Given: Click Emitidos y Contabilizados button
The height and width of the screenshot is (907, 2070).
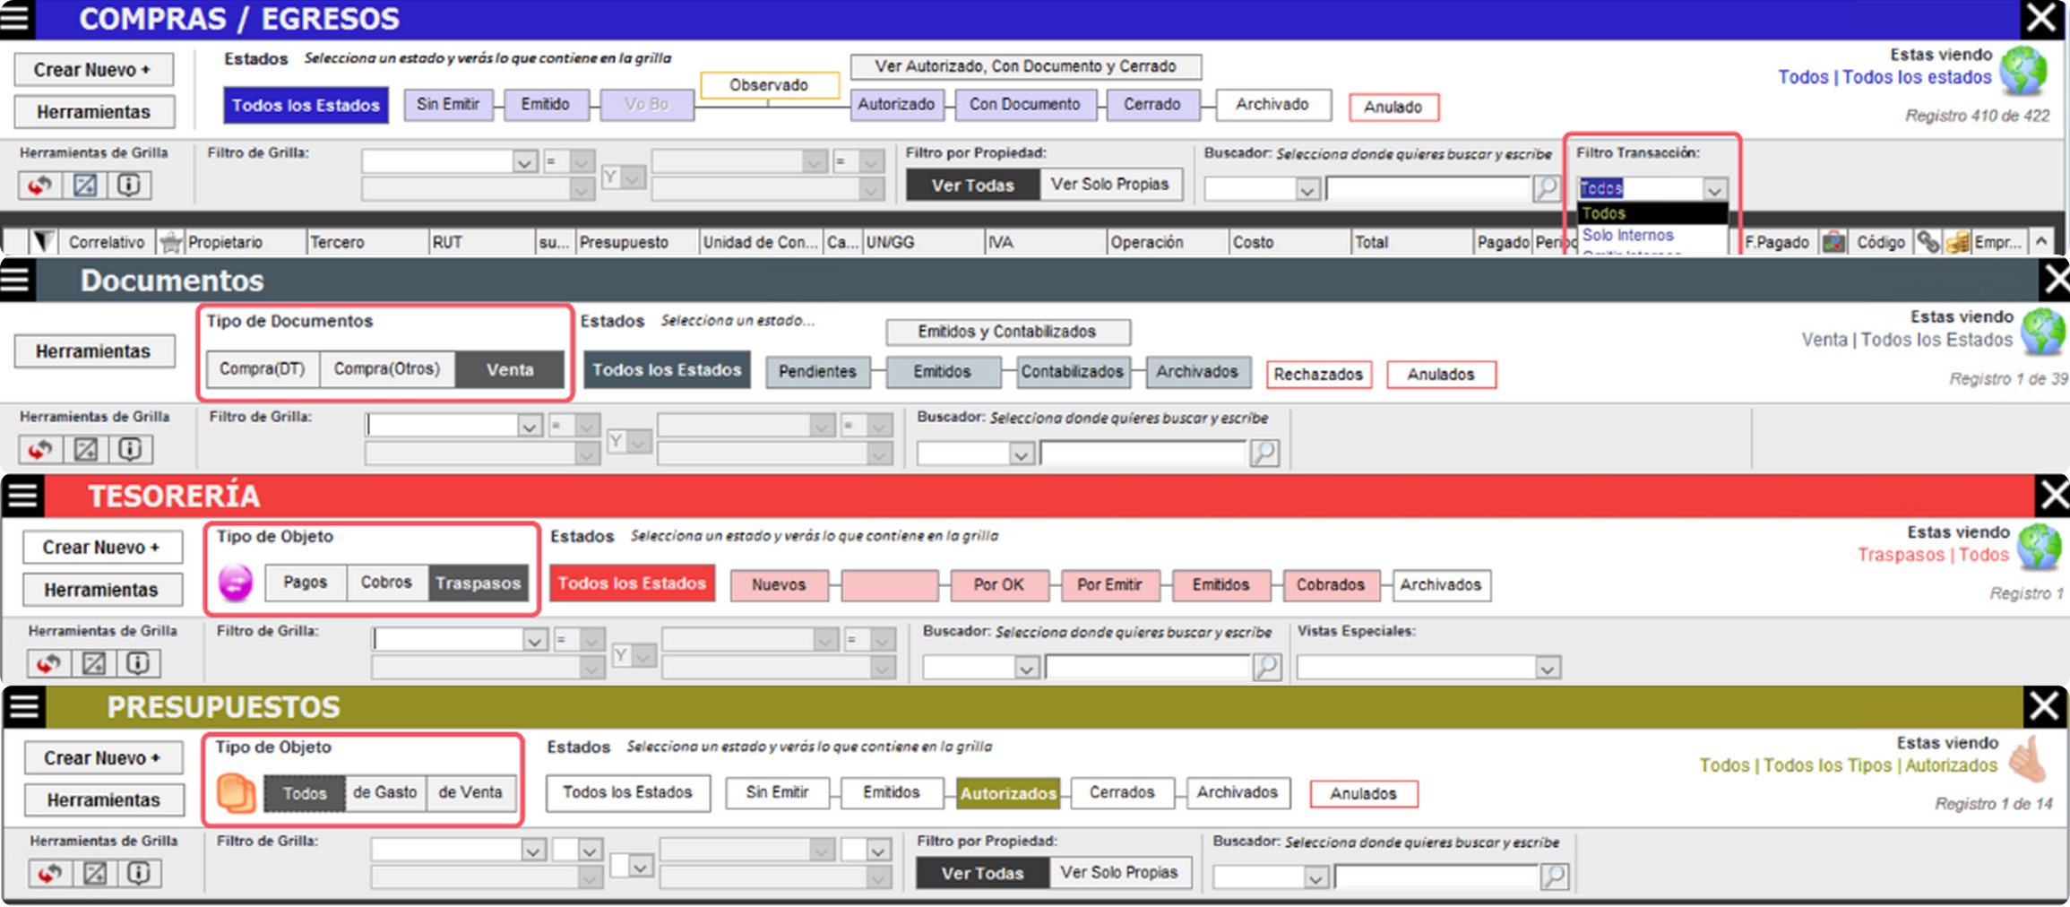Looking at the screenshot, I should coord(1007,332).
